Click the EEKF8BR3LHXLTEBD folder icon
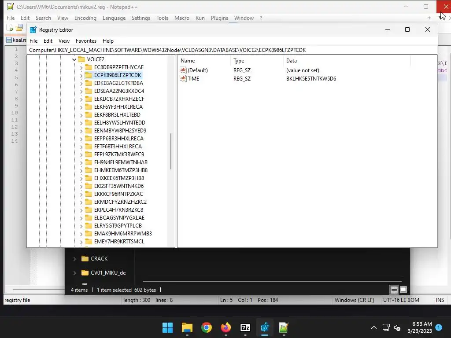This screenshot has height=338, width=451. pos(89,115)
